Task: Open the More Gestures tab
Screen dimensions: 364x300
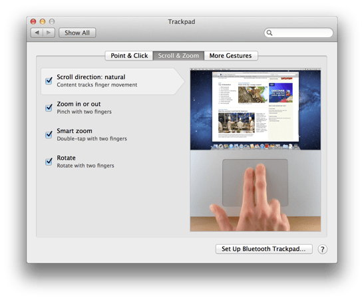Action: (230, 56)
